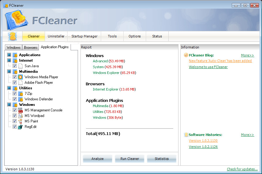The image size is (262, 174).
Task: Click the RegEdit cube icon
Action: tap(20, 127)
